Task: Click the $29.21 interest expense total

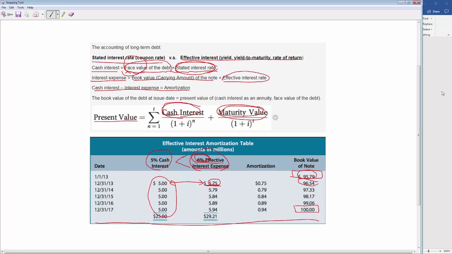Action: pos(210,216)
